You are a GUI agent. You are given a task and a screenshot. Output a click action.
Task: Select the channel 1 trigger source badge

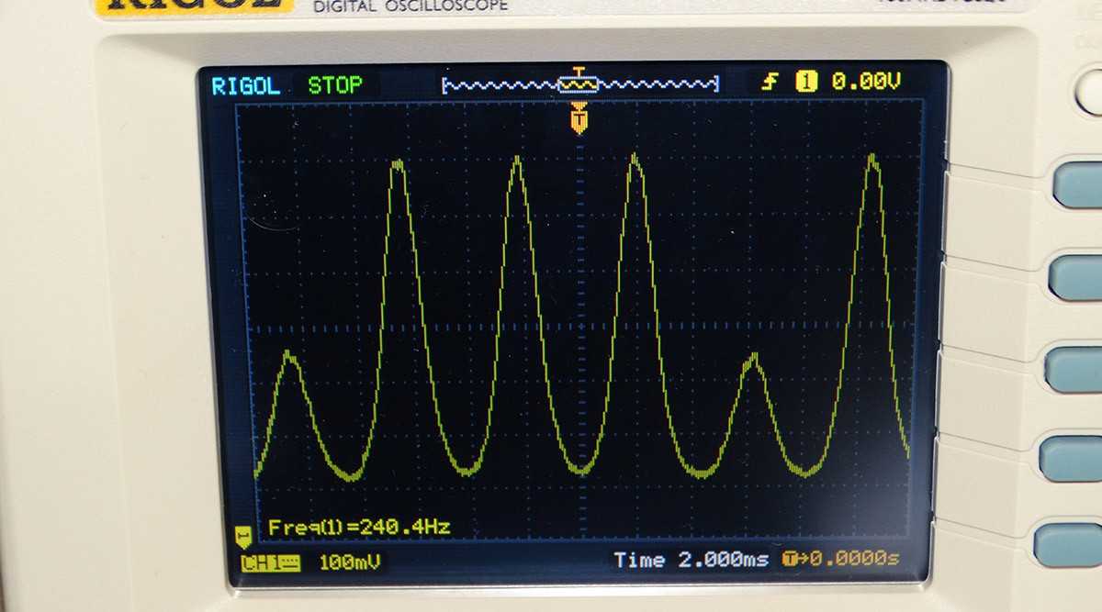click(806, 83)
